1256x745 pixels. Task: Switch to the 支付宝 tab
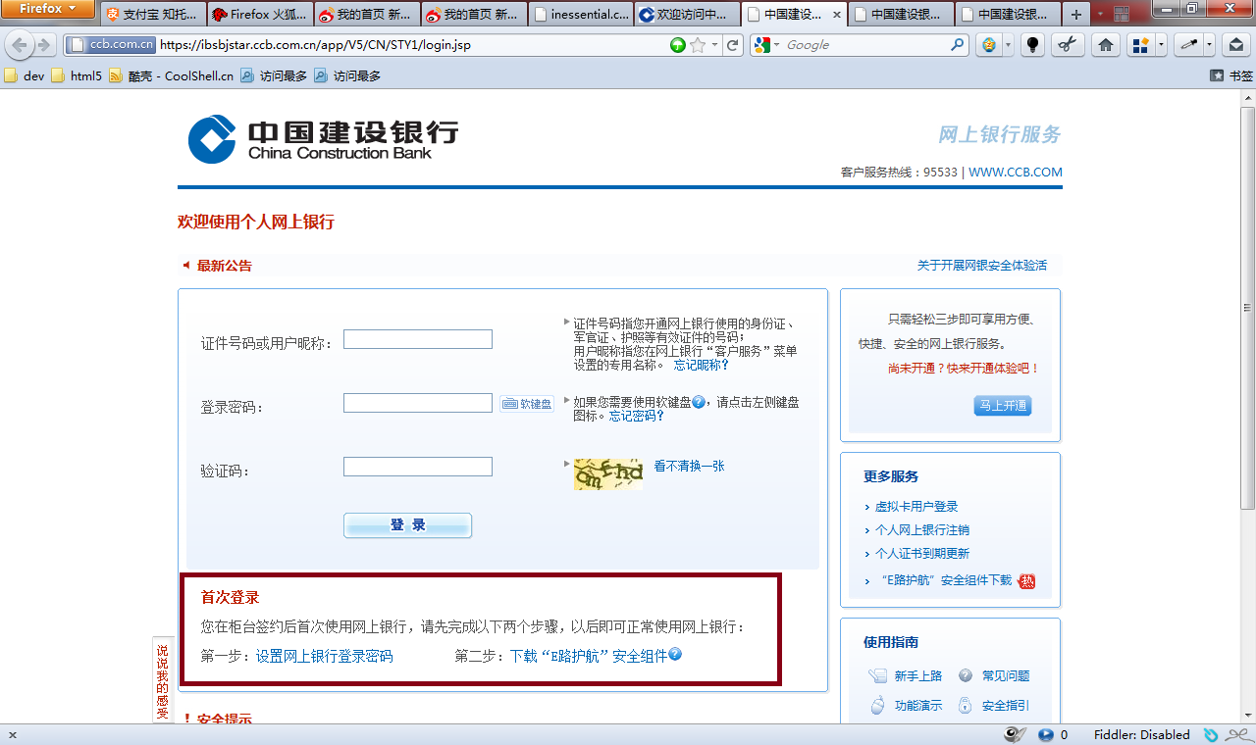tap(154, 15)
